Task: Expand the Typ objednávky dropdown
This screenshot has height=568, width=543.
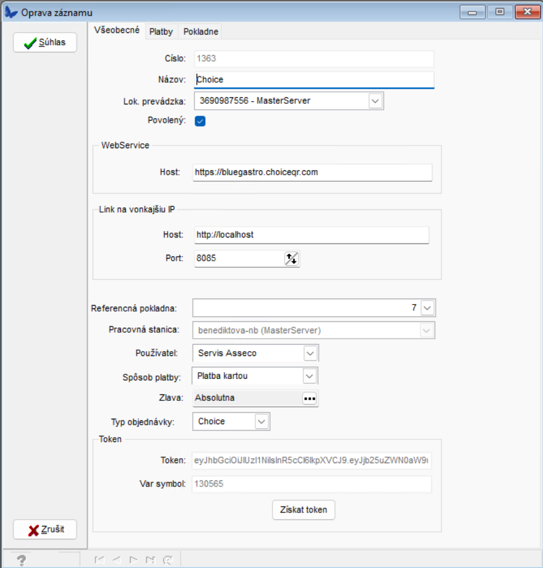Action: tap(261, 421)
